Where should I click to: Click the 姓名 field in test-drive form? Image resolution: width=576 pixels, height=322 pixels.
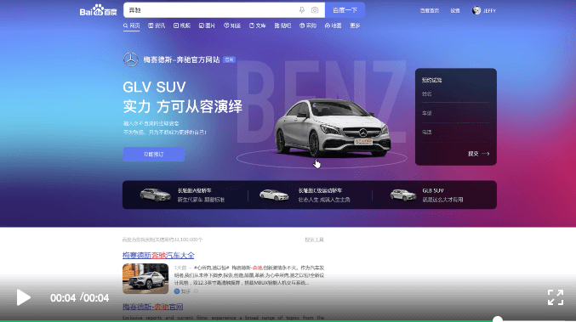(x=455, y=94)
